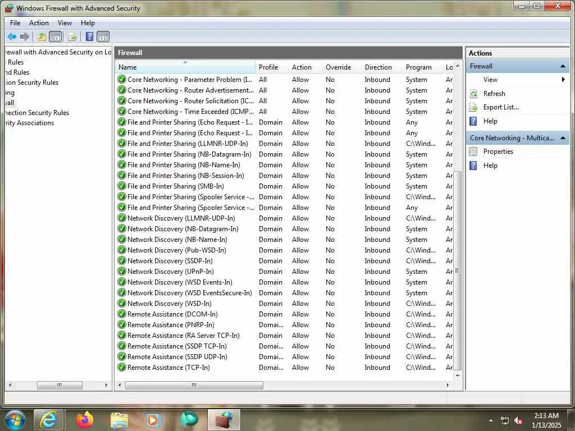The image size is (575, 431).
Task: Show hidden tray icons arrow
Action: pyautogui.click(x=491, y=420)
